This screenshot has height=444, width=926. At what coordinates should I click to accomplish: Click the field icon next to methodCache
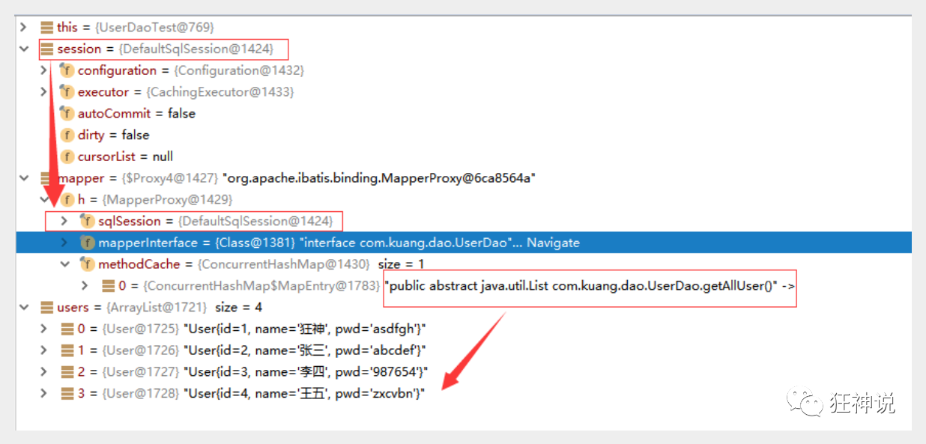tap(87, 264)
